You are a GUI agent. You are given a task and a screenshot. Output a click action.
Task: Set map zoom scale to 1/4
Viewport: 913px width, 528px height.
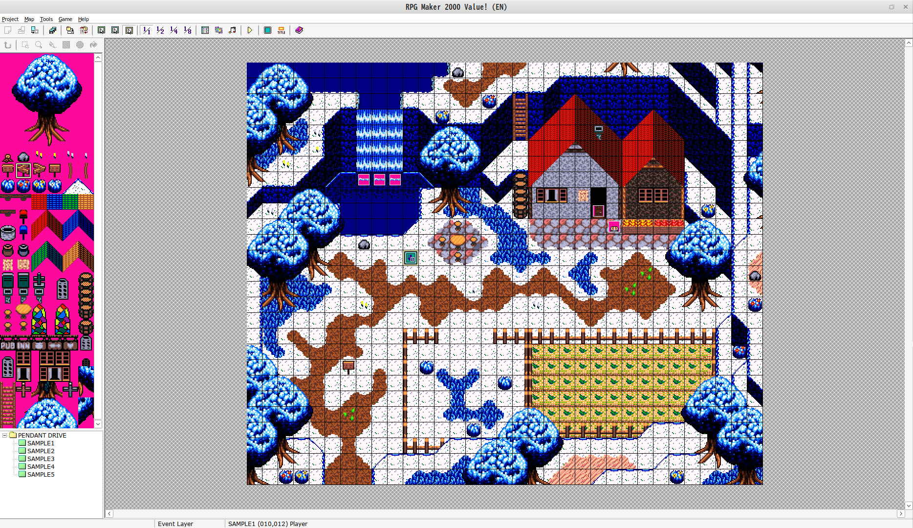click(174, 30)
